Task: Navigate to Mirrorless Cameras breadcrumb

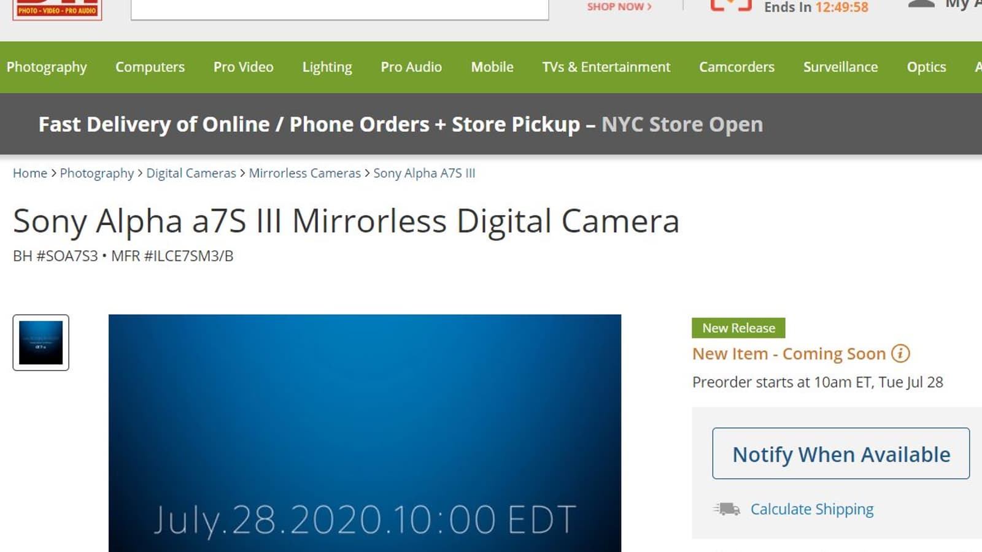Action: [x=304, y=173]
